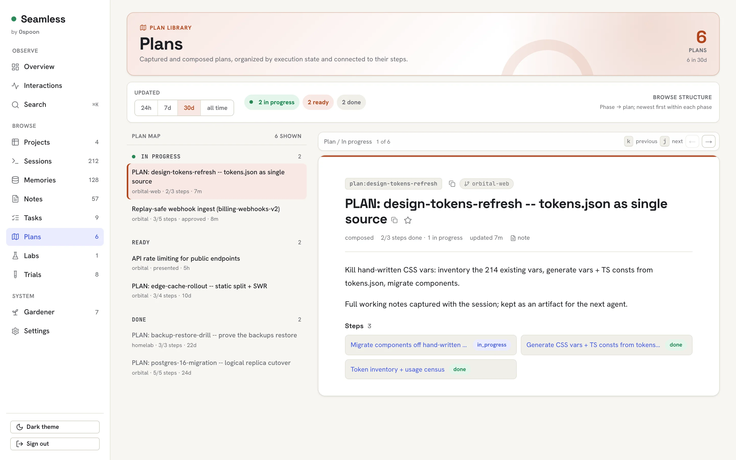Click the next arrow button
Viewport: 736px width, 460px height.
709,142
